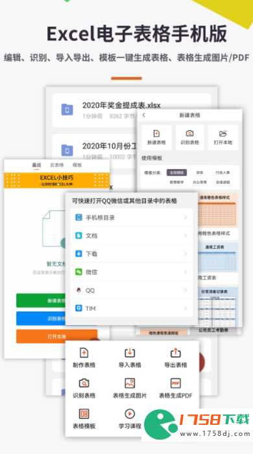Open the 通用工资表 template thumbnail
The image size is (253, 454).
(218, 257)
